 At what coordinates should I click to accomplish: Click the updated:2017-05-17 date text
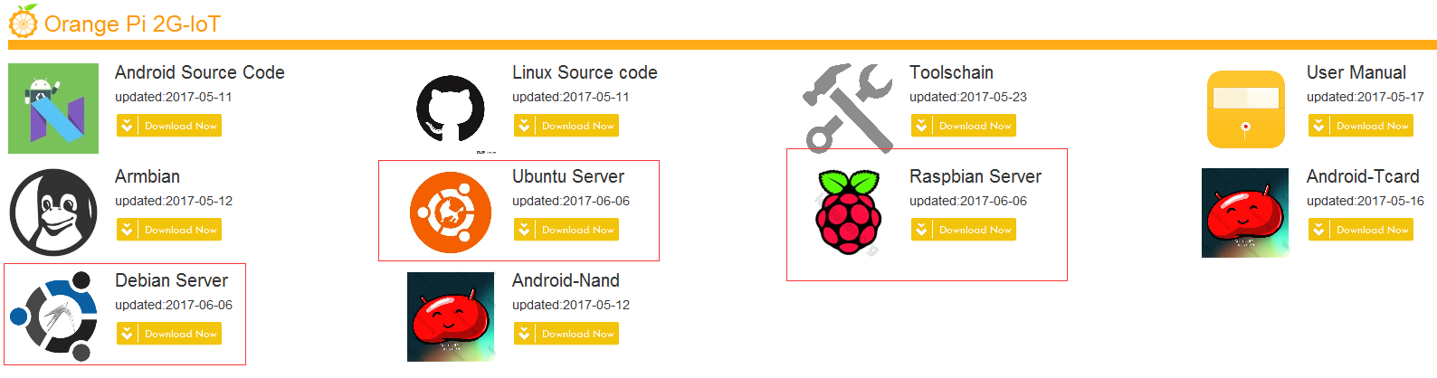(x=1366, y=97)
